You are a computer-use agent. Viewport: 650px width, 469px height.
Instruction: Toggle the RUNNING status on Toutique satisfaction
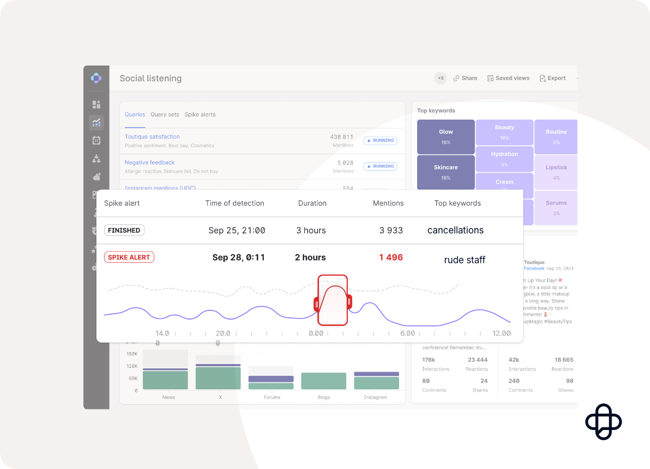pyautogui.click(x=380, y=140)
